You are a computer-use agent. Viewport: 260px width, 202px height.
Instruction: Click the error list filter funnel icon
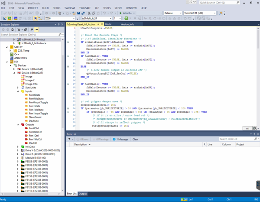pos(69,139)
